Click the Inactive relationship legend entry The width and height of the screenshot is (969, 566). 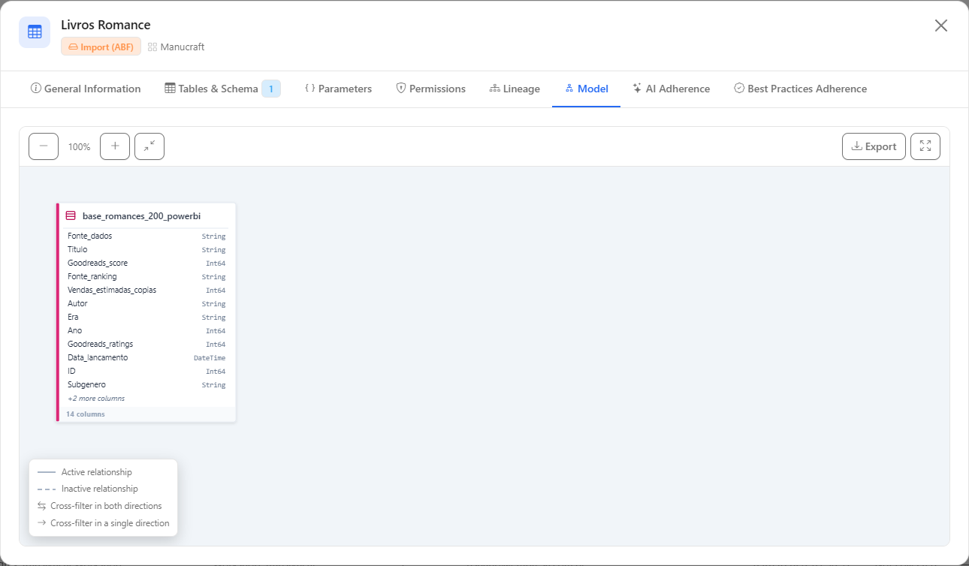88,489
